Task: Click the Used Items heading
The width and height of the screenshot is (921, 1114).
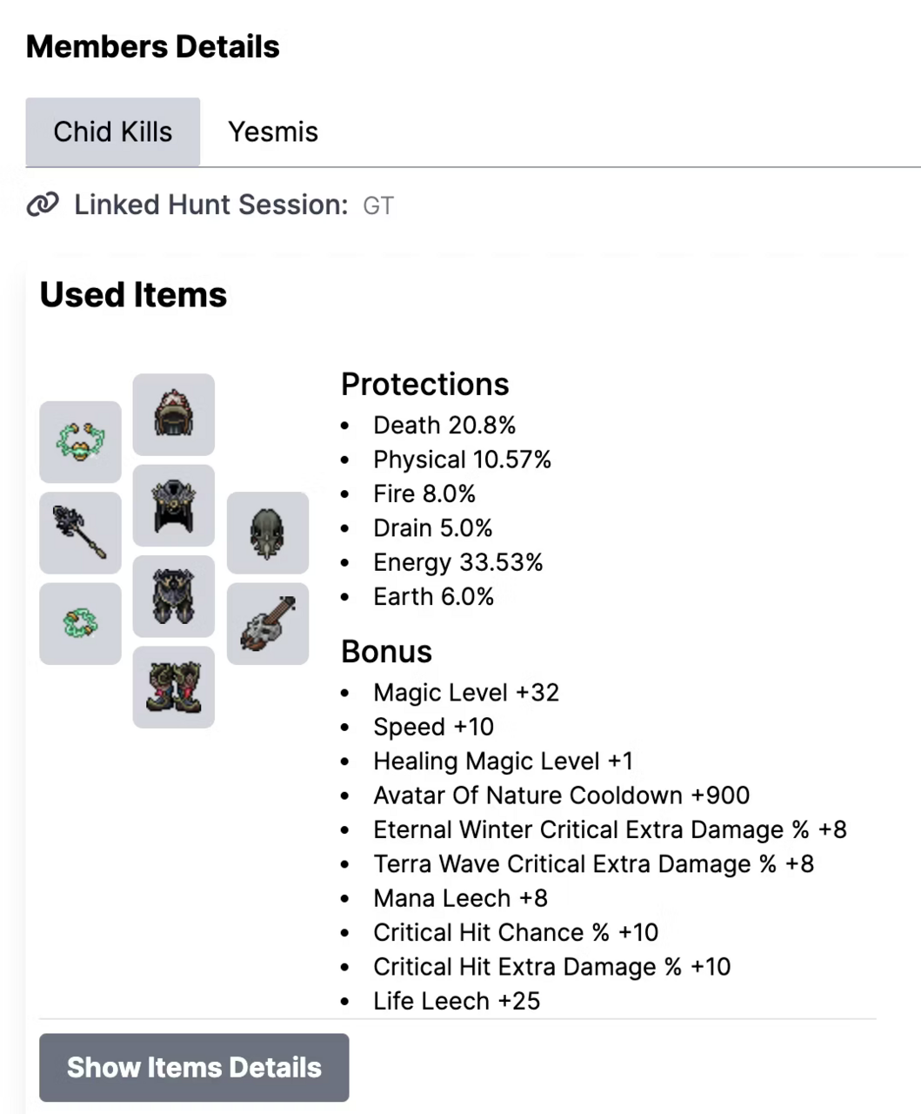Action: [133, 295]
